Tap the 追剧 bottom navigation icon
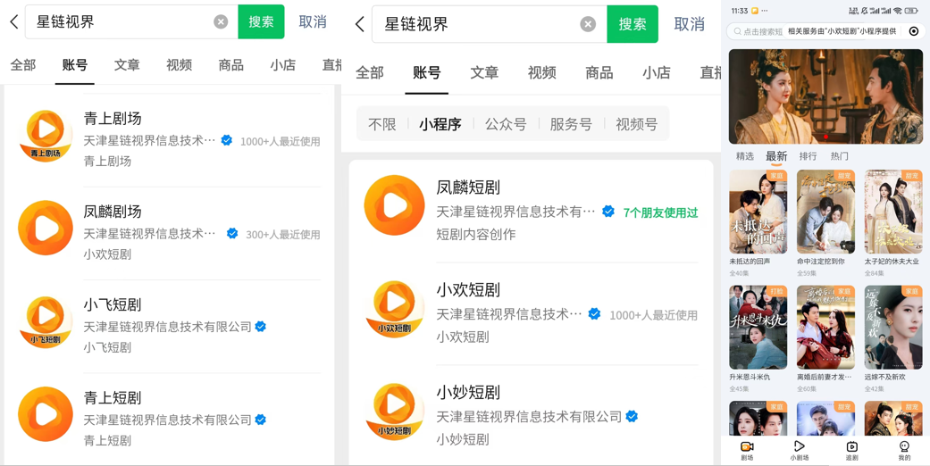 click(x=851, y=448)
